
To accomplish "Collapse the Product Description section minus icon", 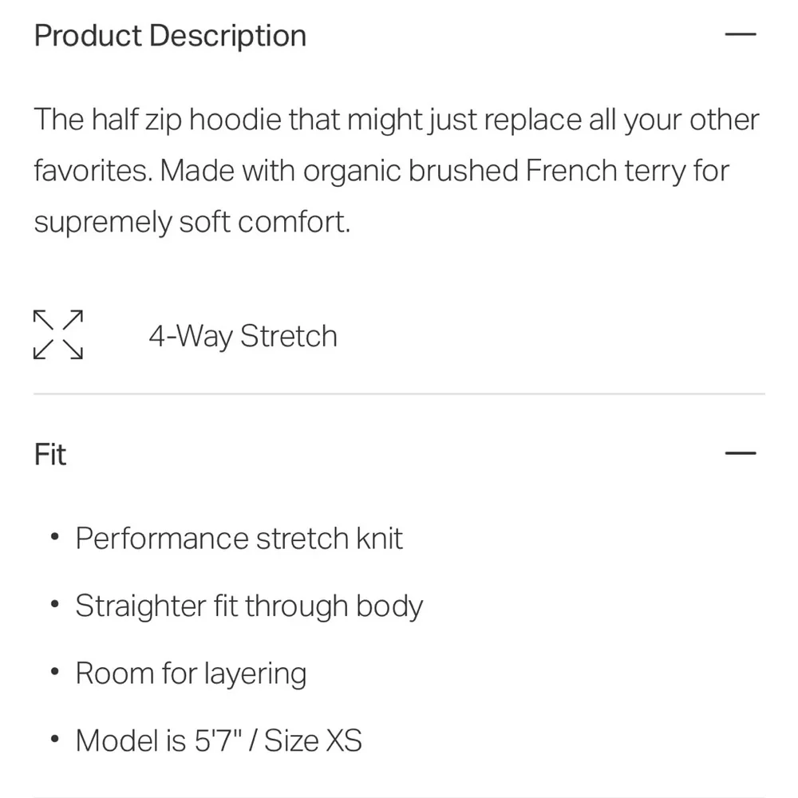I will pyautogui.click(x=740, y=35).
